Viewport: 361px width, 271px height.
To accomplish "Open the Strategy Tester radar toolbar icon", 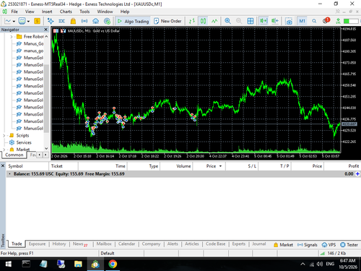I will coord(107,21).
